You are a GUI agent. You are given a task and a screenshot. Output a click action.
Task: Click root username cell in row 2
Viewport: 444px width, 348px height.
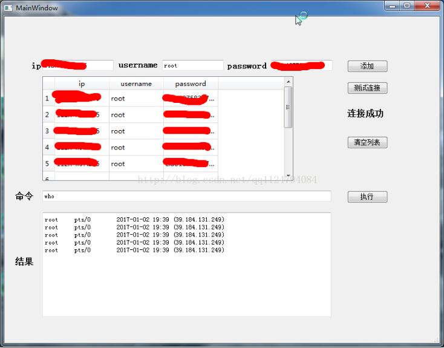click(x=136, y=115)
